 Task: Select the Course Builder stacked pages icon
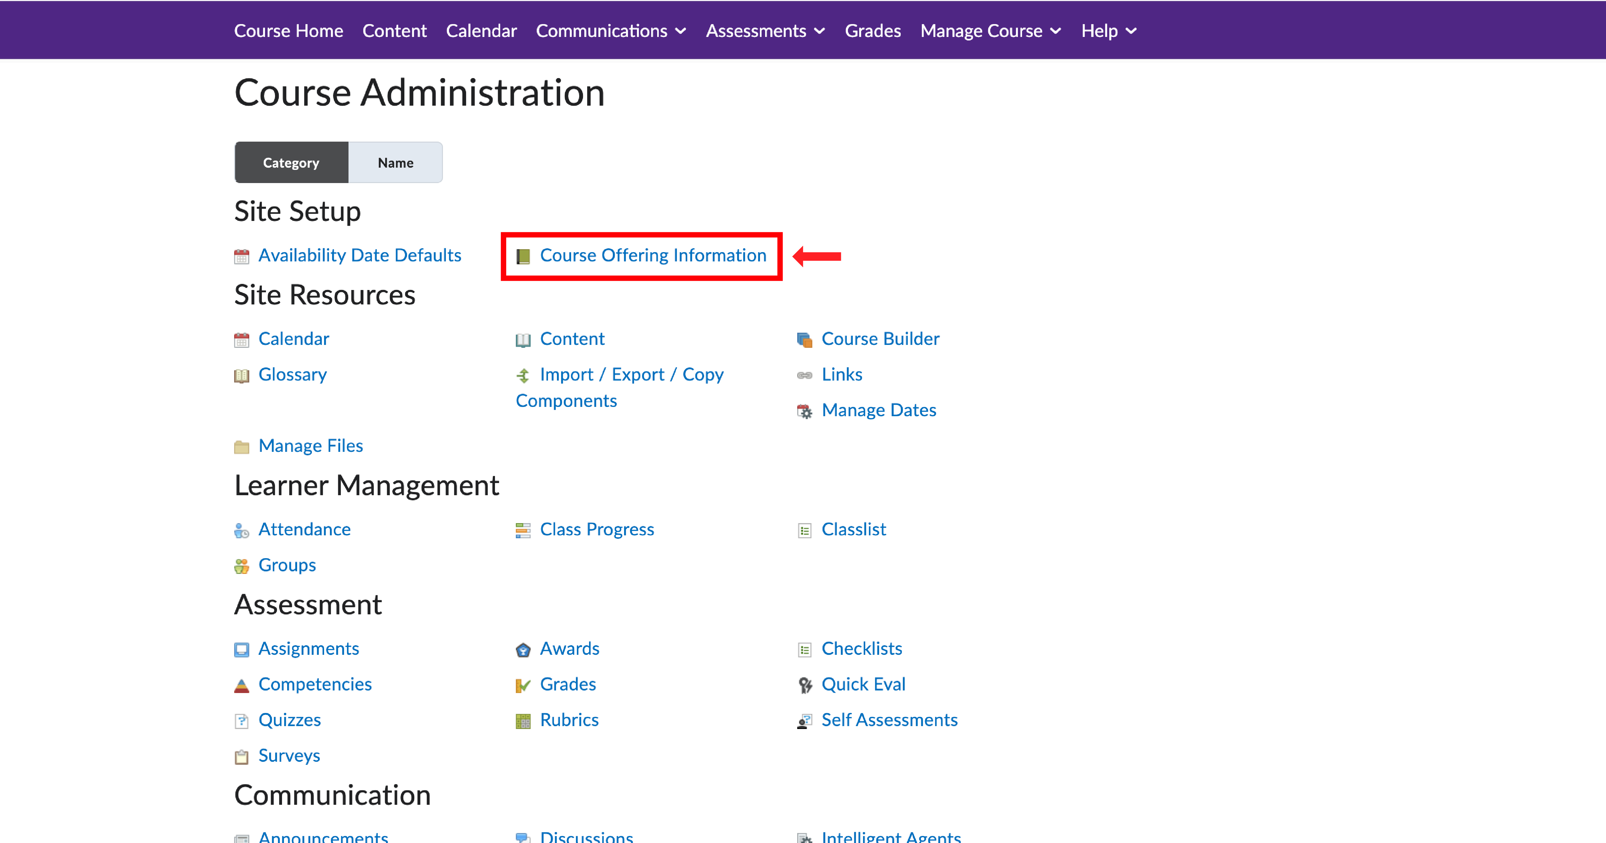804,339
